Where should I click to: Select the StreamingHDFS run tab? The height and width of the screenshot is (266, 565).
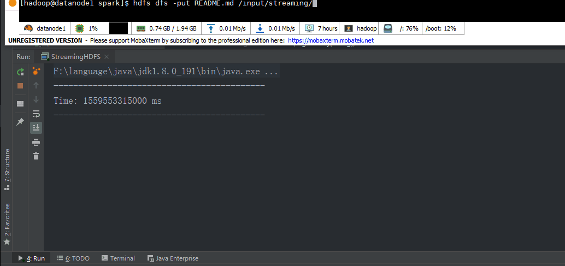[75, 57]
